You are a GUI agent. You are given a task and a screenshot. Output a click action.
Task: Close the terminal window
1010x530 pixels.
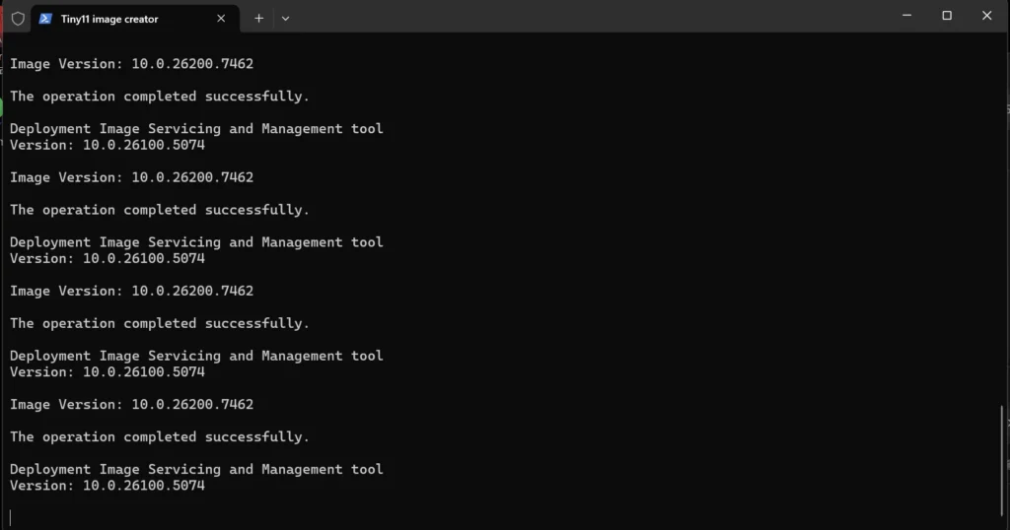point(986,16)
